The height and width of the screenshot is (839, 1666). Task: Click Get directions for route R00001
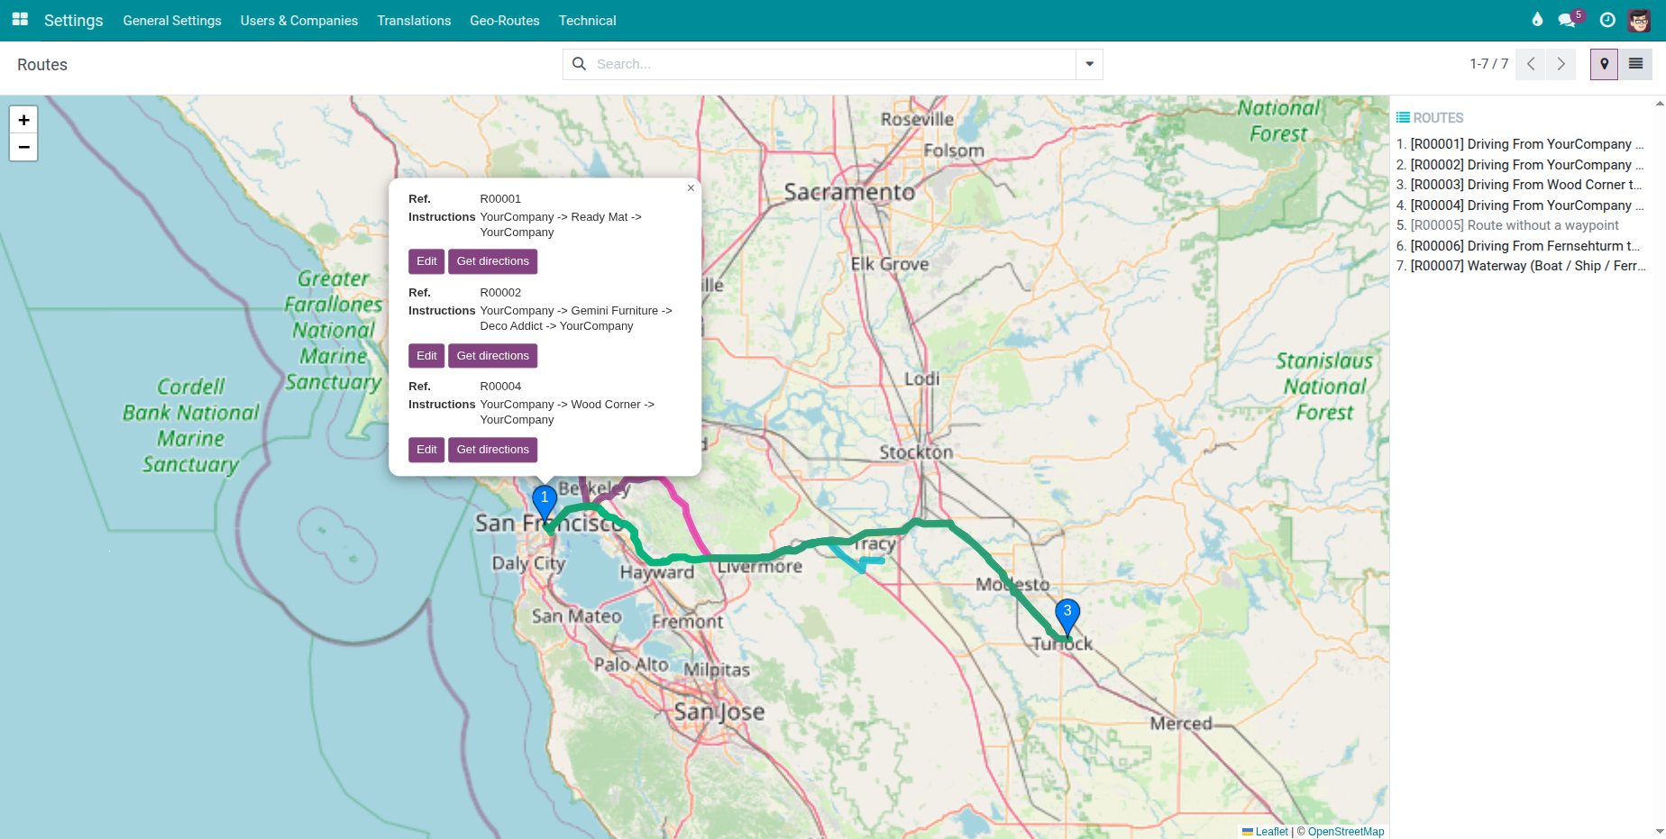(x=492, y=261)
